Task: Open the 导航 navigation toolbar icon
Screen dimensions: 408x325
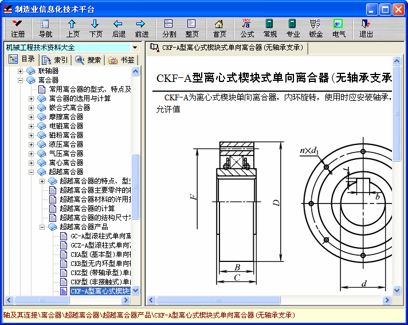Action: (45, 28)
